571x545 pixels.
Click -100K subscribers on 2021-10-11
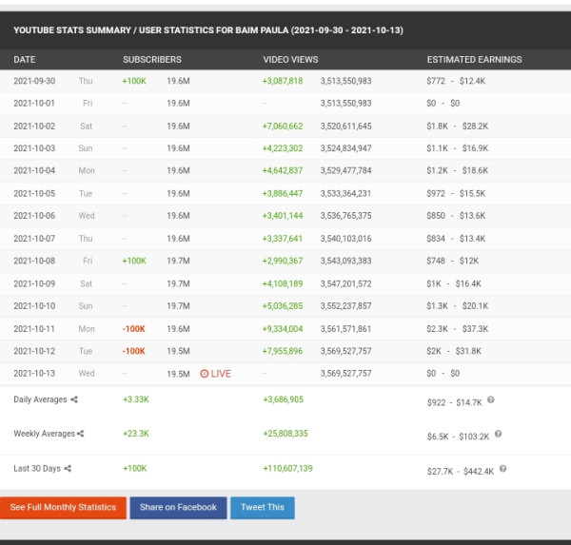pyautogui.click(x=133, y=329)
